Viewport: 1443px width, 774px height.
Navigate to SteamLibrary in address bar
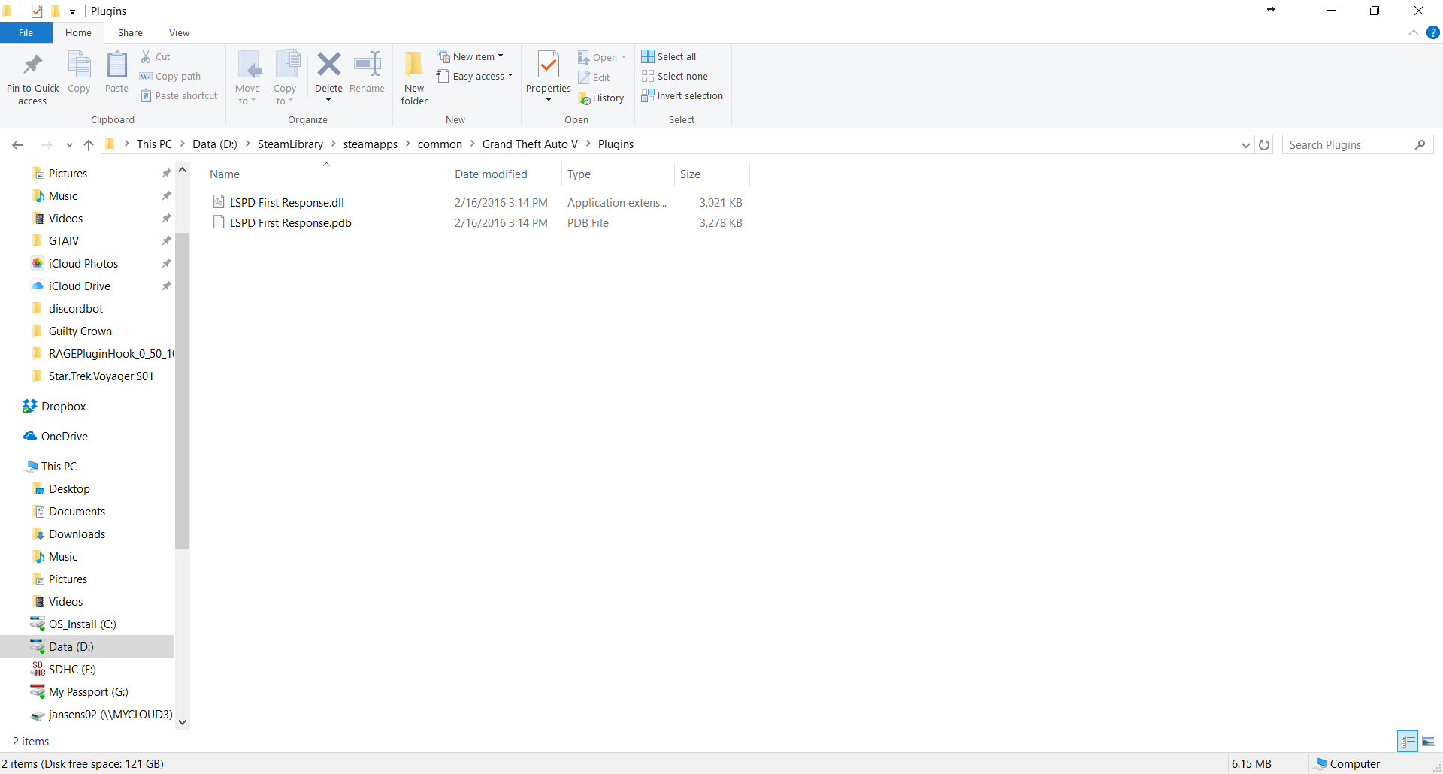pyautogui.click(x=290, y=144)
